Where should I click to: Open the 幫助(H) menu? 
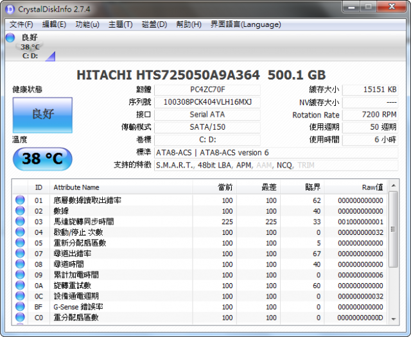click(189, 24)
